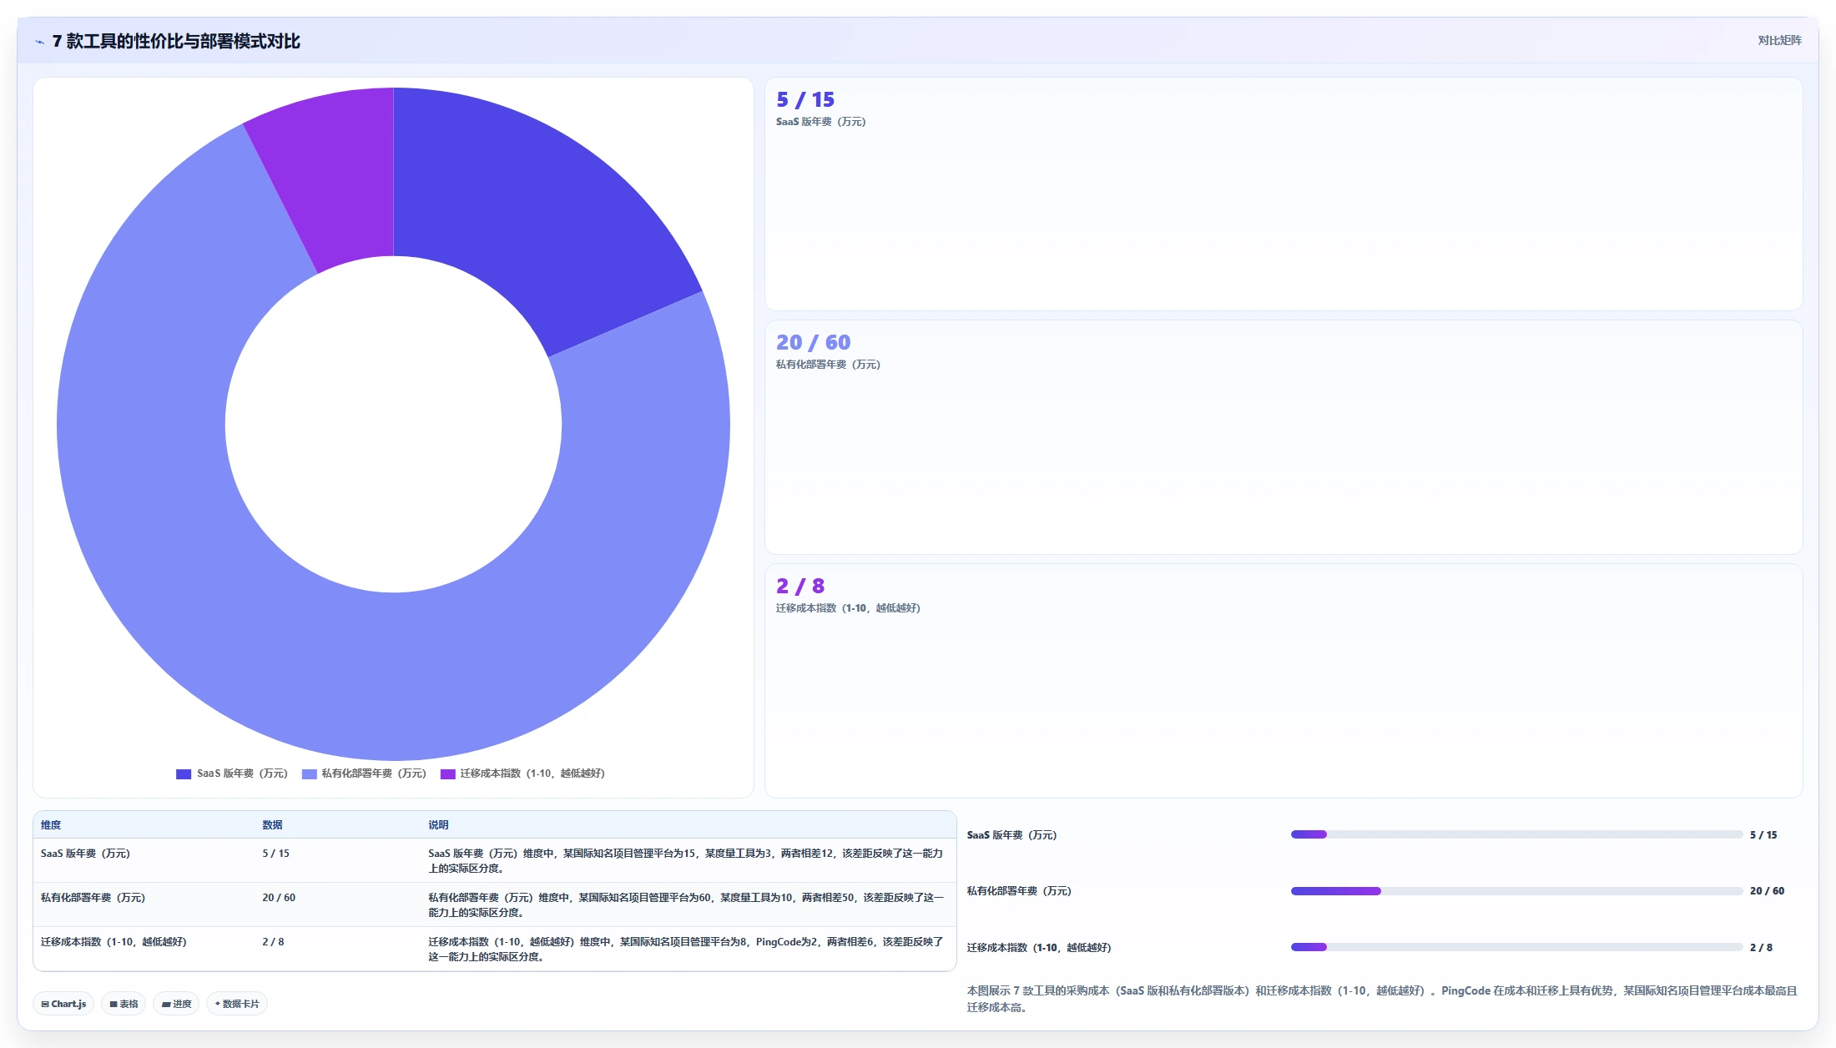Click the 数据卡片 tag chip
This screenshot has width=1836, height=1048.
(x=237, y=1004)
